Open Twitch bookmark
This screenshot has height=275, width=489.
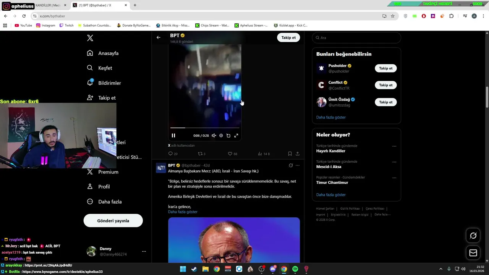pyautogui.click(x=66, y=26)
